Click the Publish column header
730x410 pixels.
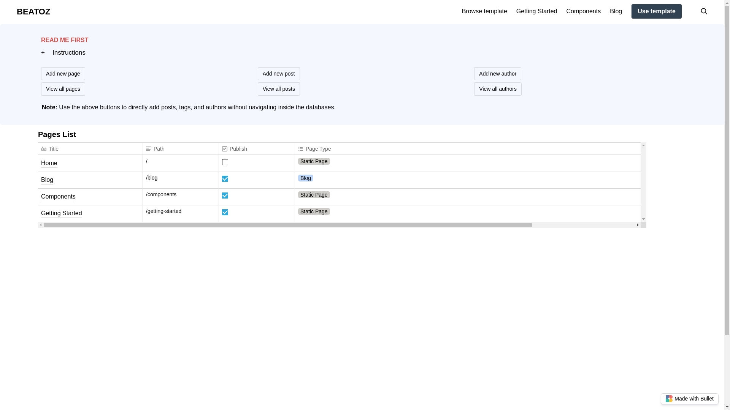point(257,149)
